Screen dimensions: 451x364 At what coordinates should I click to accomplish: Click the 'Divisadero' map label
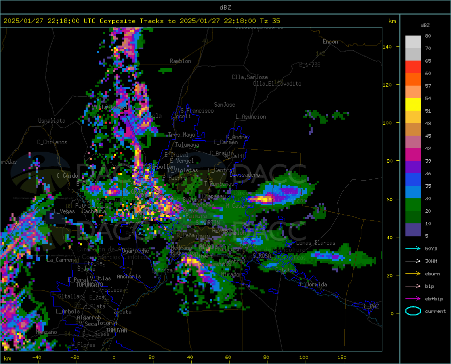(x=245, y=175)
